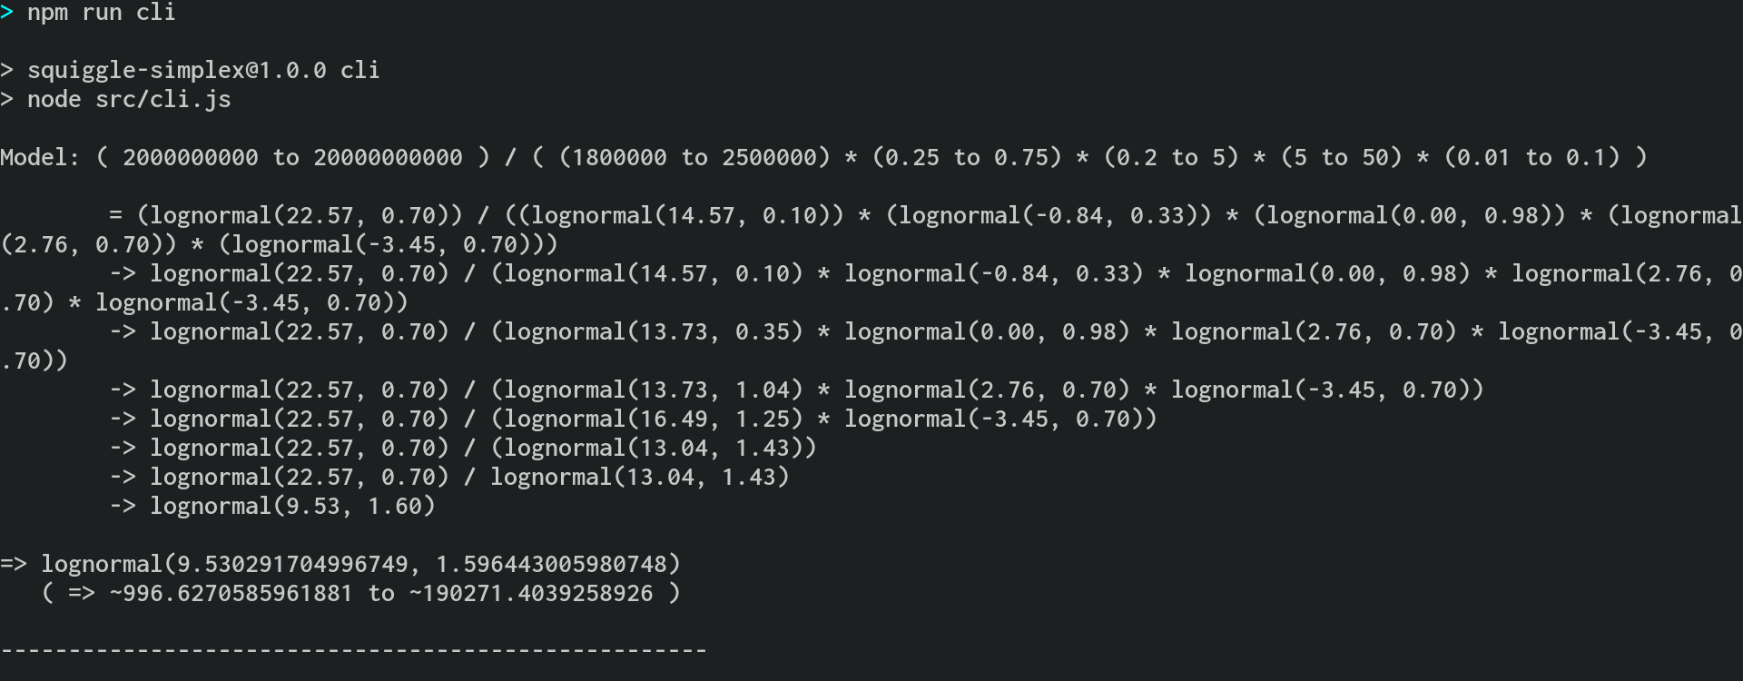Click the '(1800000 to 2500000)' term
1743x681 pixels.
[694, 157]
